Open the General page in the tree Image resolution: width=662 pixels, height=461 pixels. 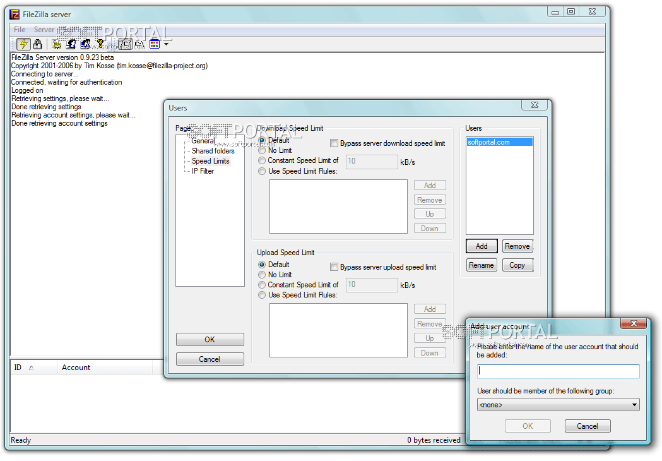coord(203,141)
